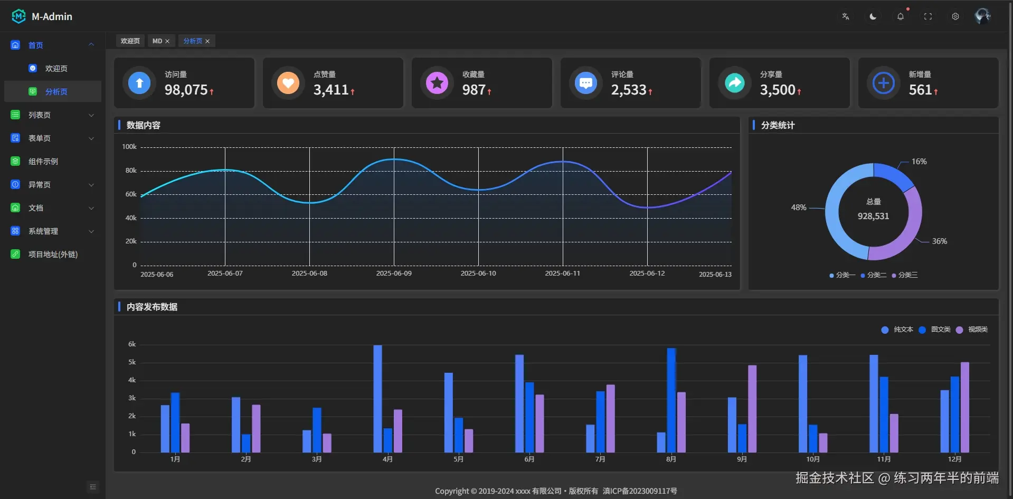Click the user avatar in header
Viewport: 1013px width, 499px height.
(x=982, y=16)
